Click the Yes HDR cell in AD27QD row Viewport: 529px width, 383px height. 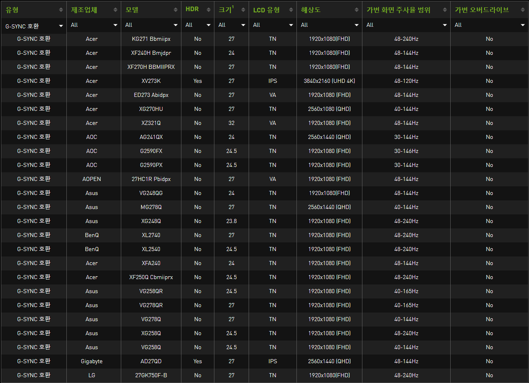[x=197, y=362]
